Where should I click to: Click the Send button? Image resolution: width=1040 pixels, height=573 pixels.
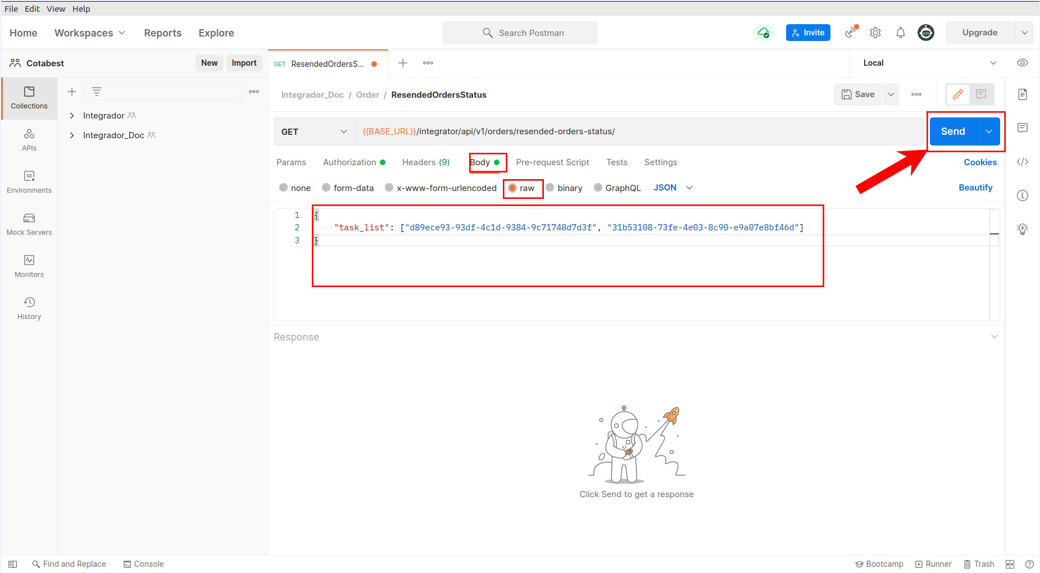(x=953, y=131)
